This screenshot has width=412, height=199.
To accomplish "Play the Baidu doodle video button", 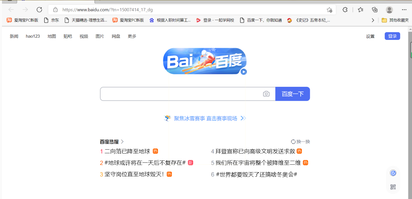I will 244,72.
